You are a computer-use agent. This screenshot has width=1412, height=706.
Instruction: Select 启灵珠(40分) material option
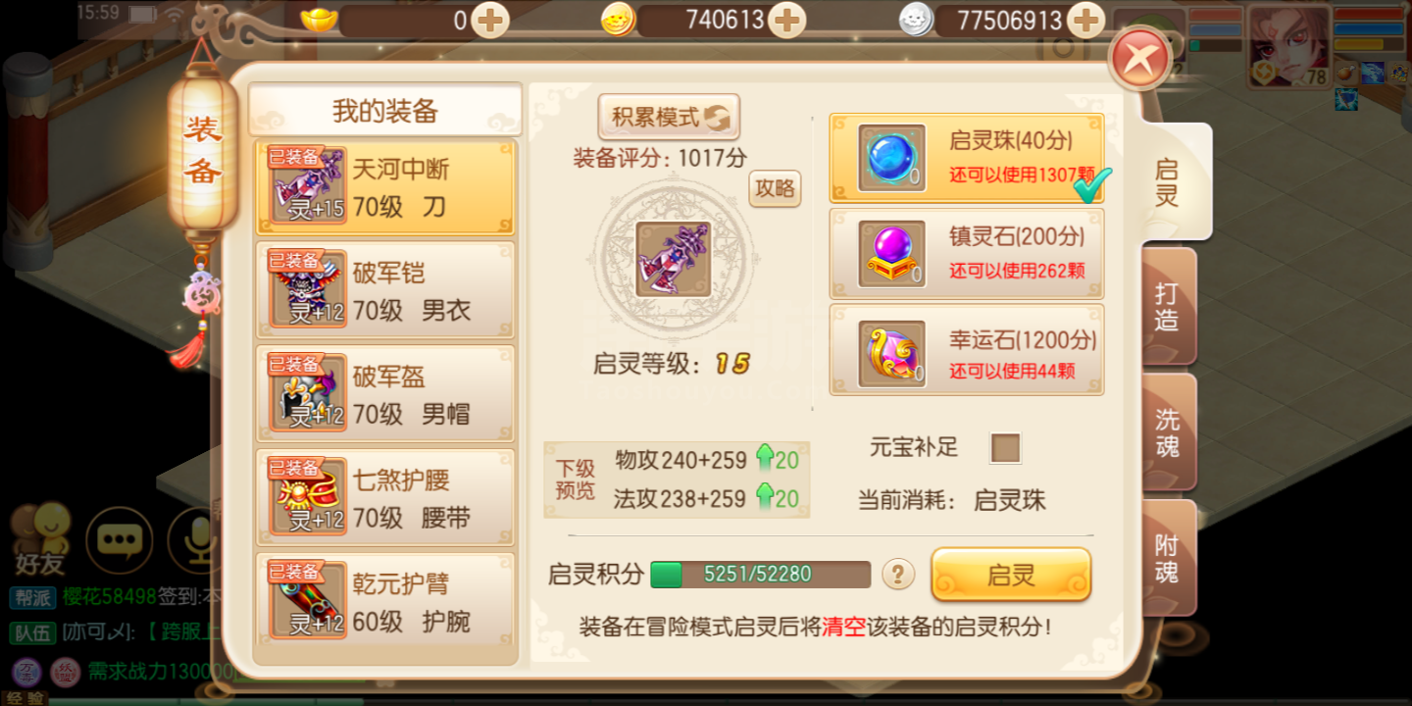[967, 158]
